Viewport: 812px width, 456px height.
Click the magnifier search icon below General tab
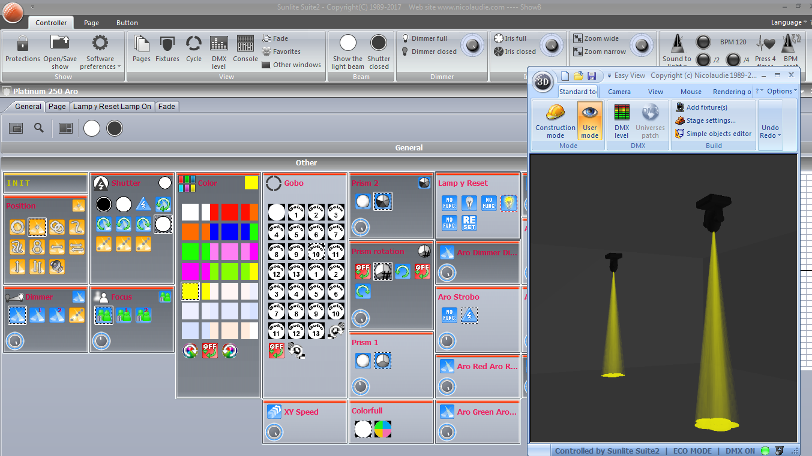point(39,128)
